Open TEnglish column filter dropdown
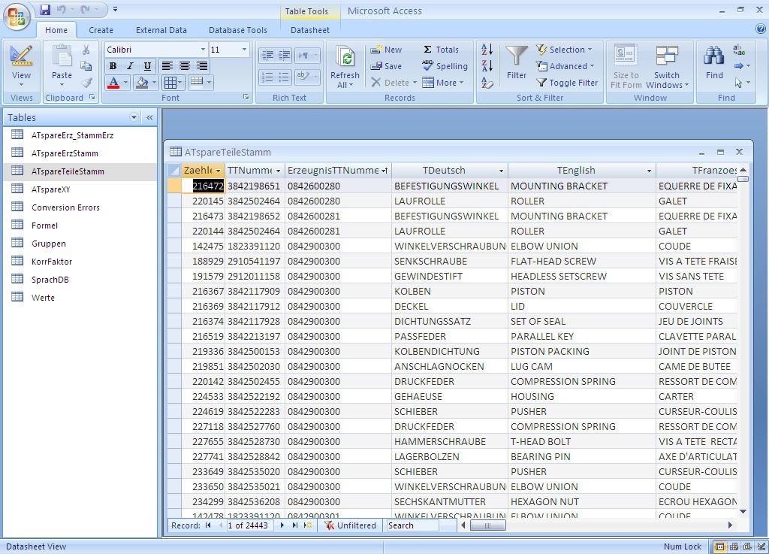 coord(650,171)
